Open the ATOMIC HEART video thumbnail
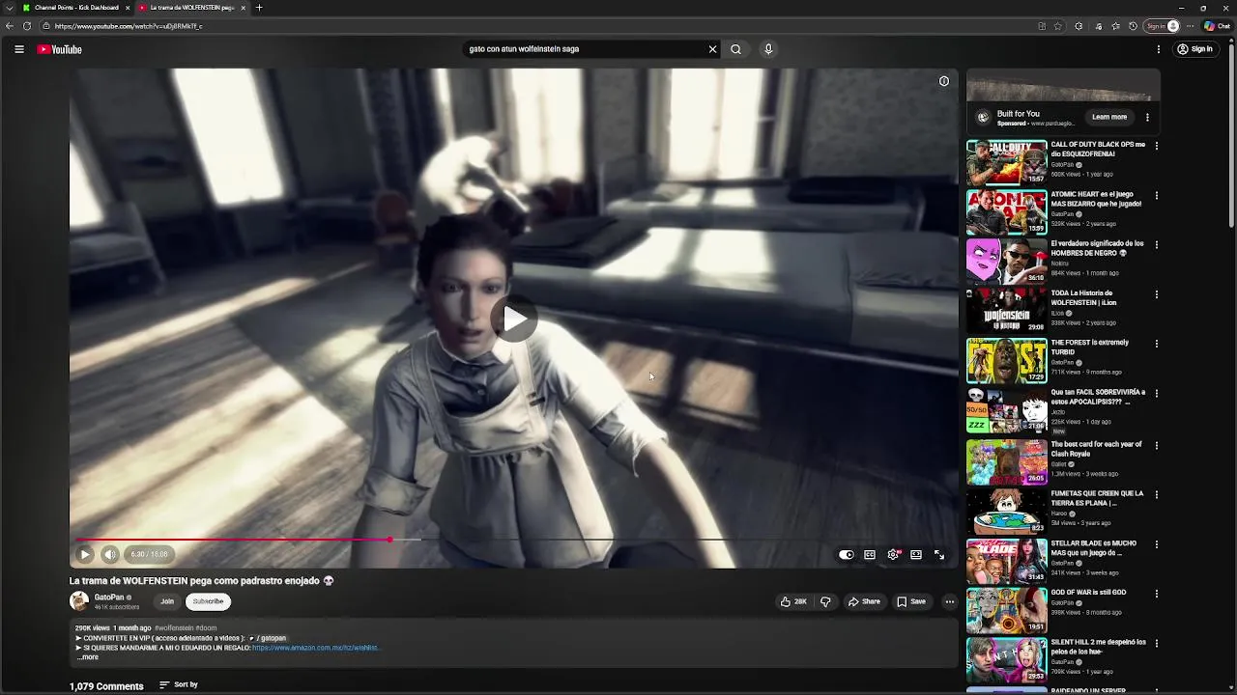The height and width of the screenshot is (695, 1237). click(x=1006, y=211)
